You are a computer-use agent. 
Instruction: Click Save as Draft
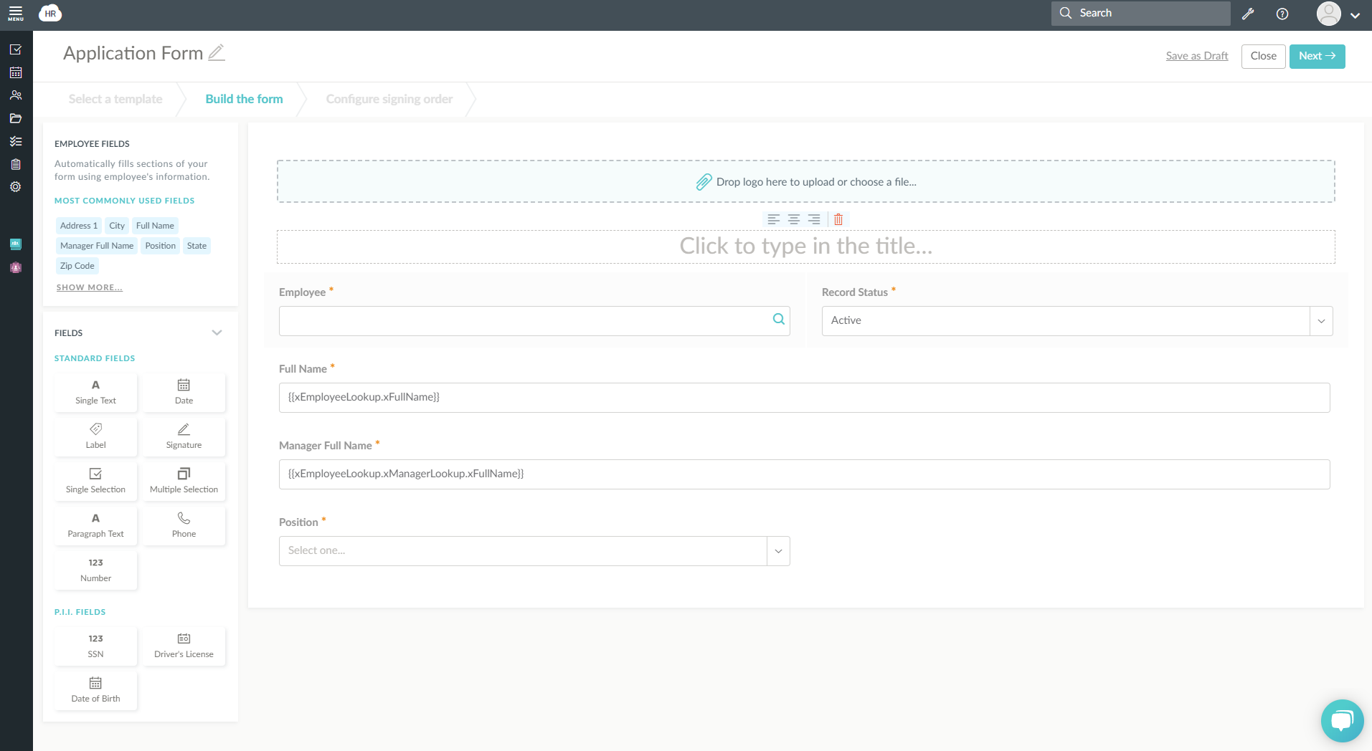1196,55
